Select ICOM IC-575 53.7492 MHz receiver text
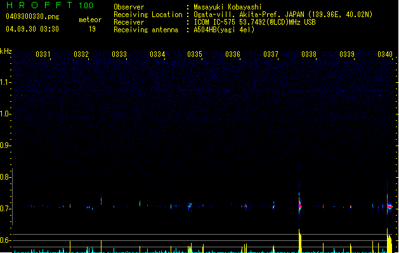 (x=254, y=22)
